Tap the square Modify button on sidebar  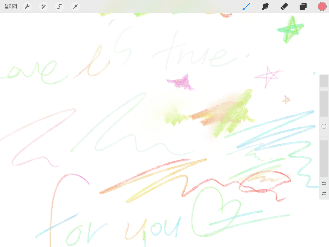pos(324,126)
